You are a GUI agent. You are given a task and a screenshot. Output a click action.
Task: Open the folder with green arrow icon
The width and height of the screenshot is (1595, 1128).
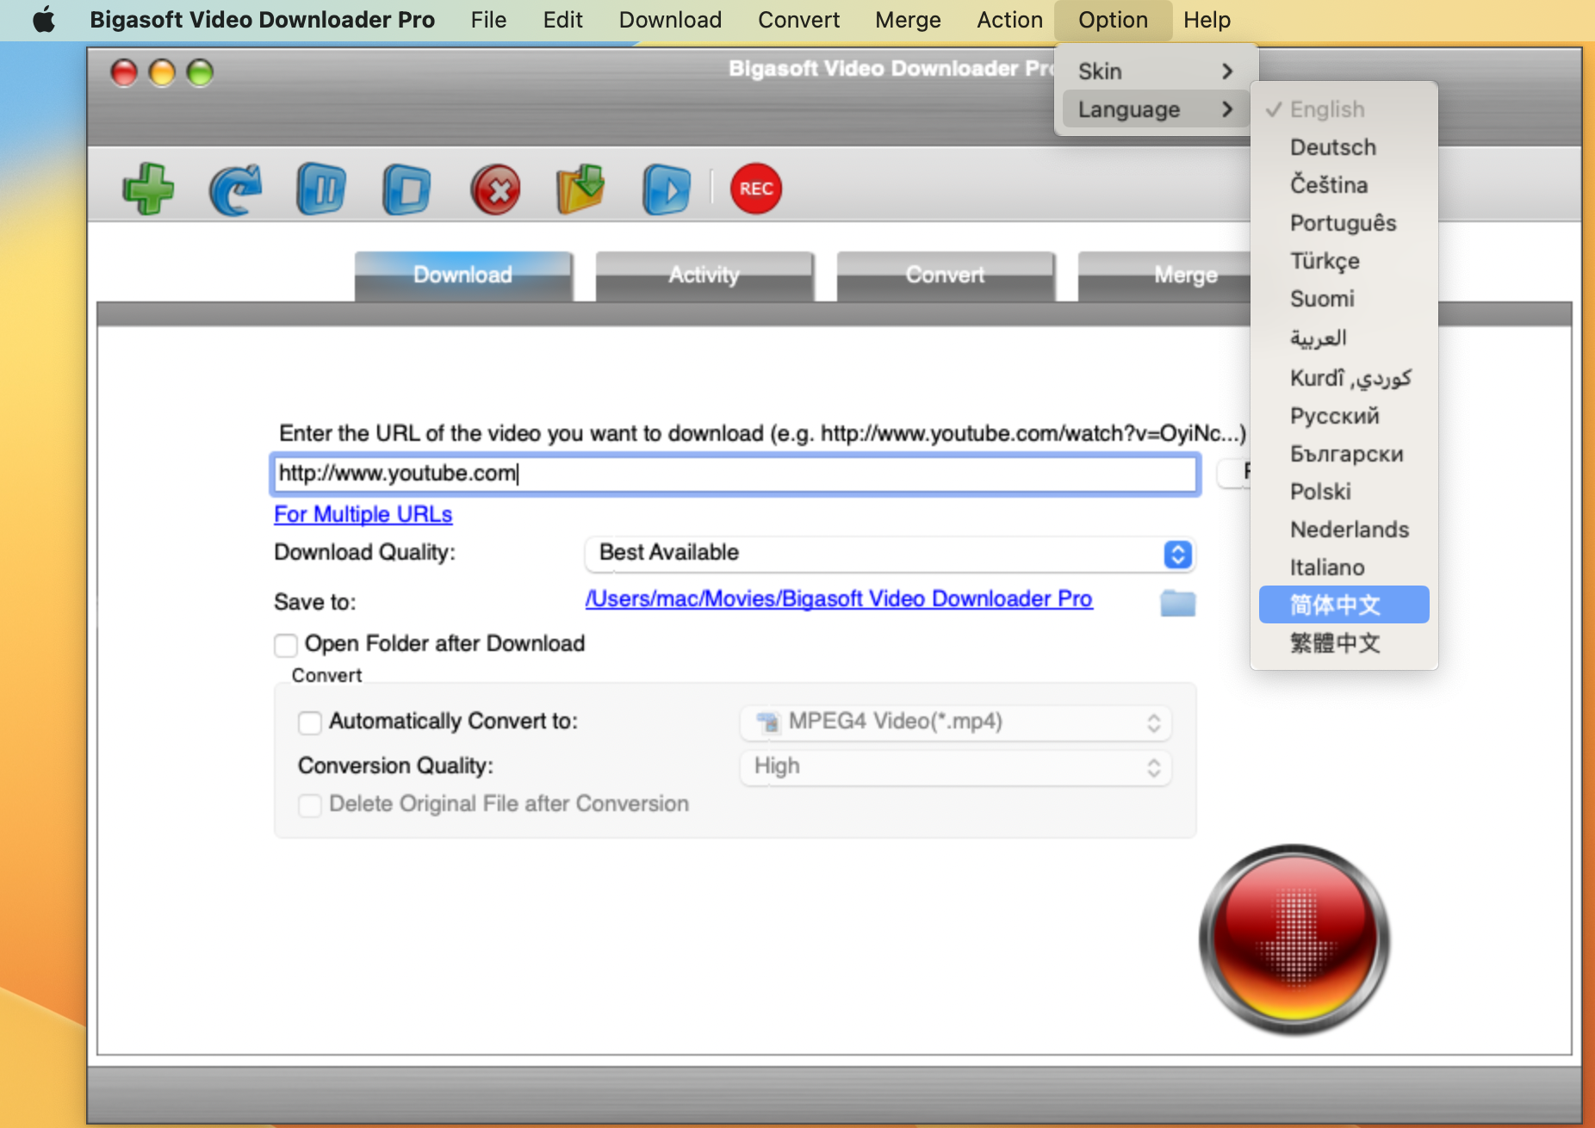[580, 189]
